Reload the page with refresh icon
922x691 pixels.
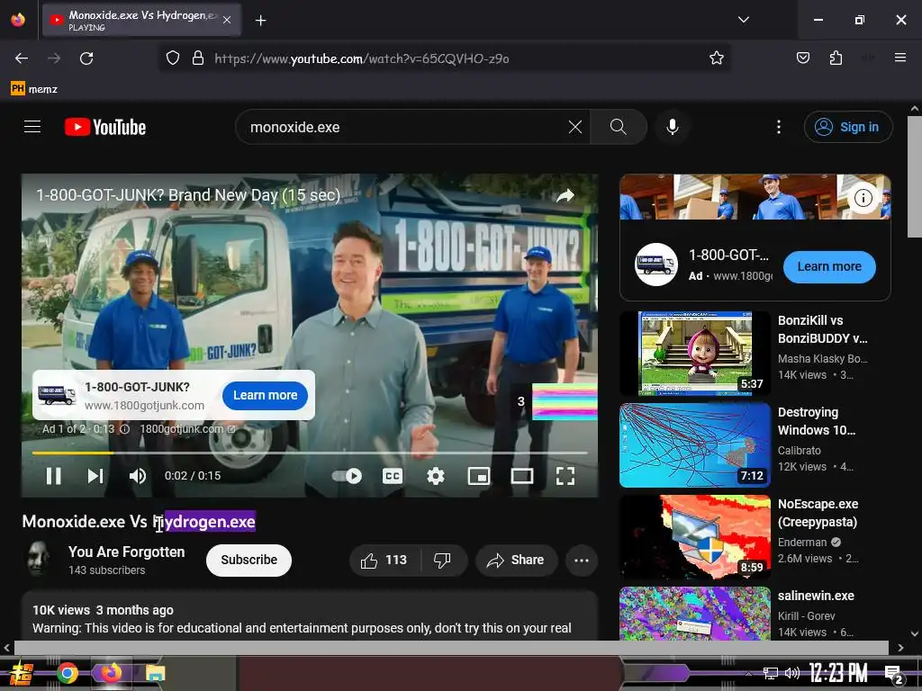pyautogui.click(x=86, y=58)
